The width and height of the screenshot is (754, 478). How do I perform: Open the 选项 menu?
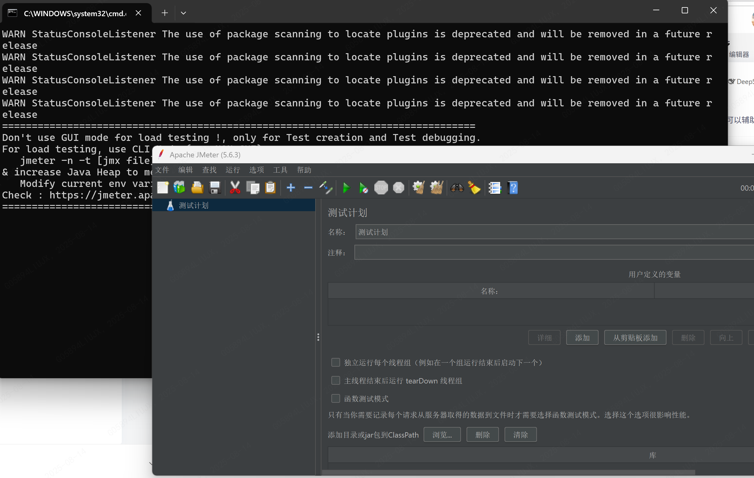pyautogui.click(x=256, y=170)
